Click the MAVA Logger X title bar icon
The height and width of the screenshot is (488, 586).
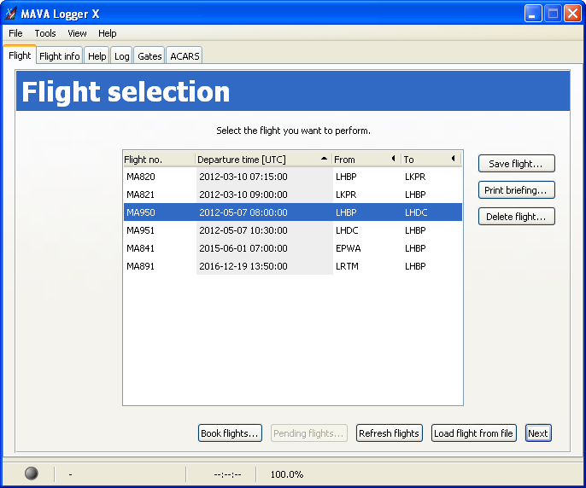11,13
